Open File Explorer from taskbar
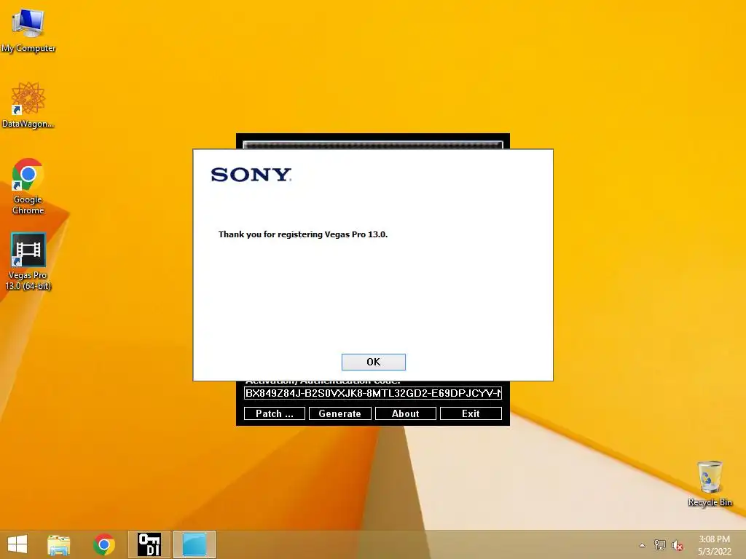 click(x=58, y=544)
